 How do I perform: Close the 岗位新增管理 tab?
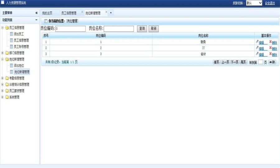tap(106, 12)
